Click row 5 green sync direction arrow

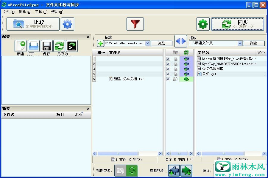tap(186, 79)
